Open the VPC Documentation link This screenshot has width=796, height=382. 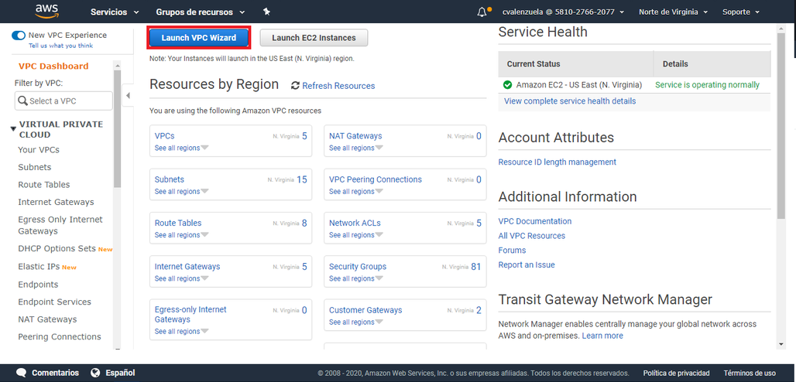point(534,221)
